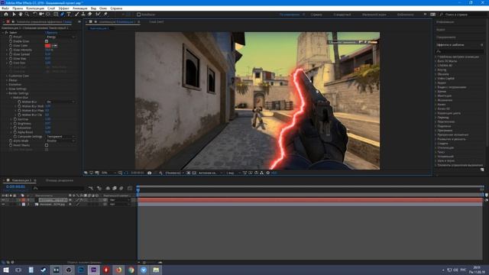Open the Alpha Mode dropdown
The height and width of the screenshot is (275, 489).
pyautogui.click(x=60, y=141)
